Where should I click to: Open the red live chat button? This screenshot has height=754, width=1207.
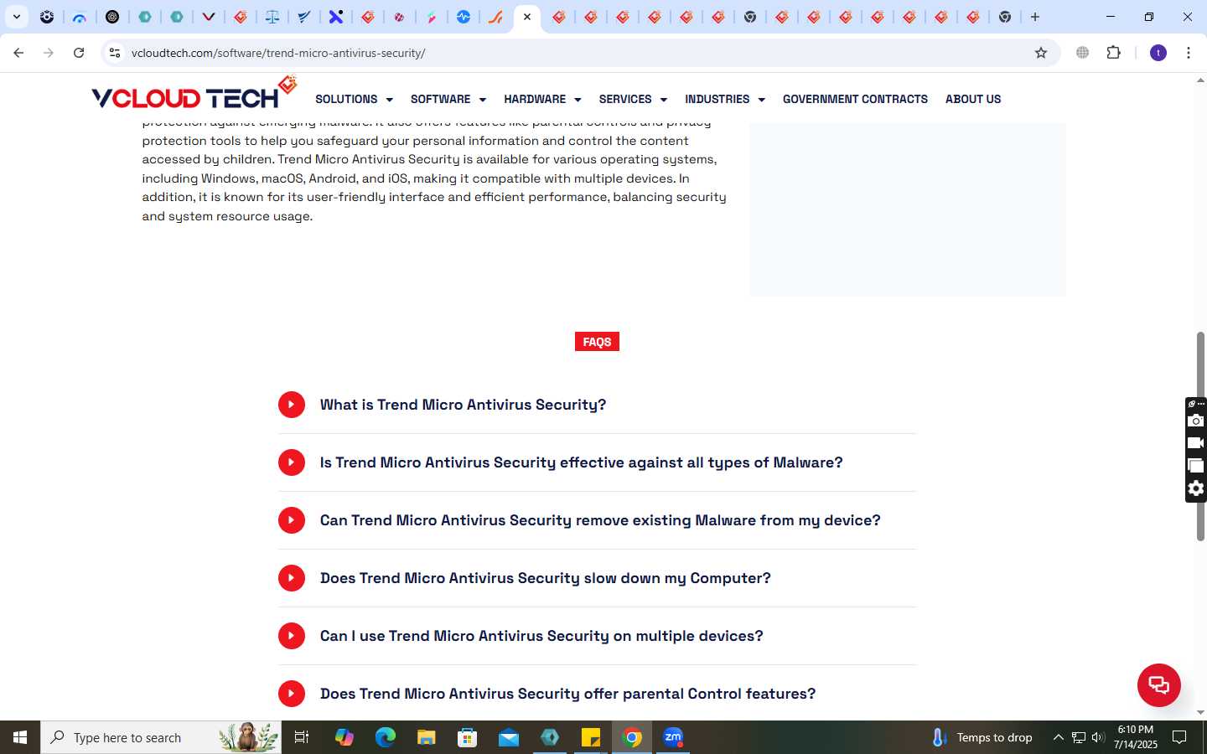pos(1158,684)
